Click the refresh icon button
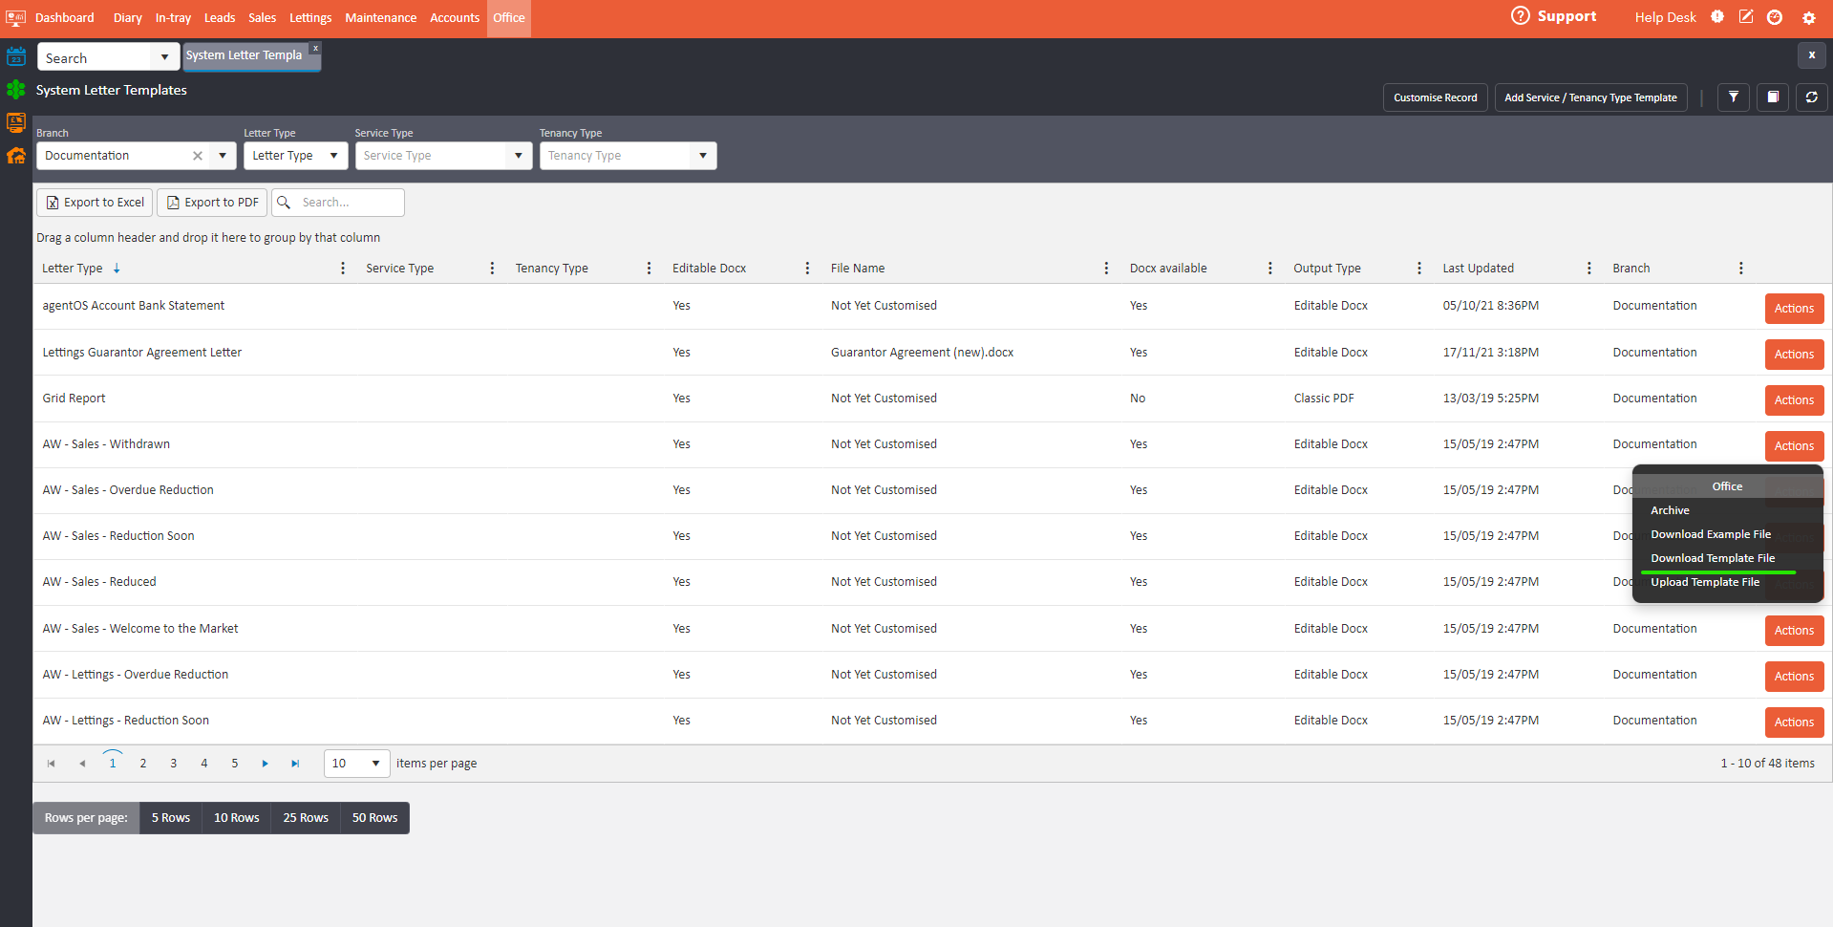Image resolution: width=1833 pixels, height=927 pixels. [1811, 97]
